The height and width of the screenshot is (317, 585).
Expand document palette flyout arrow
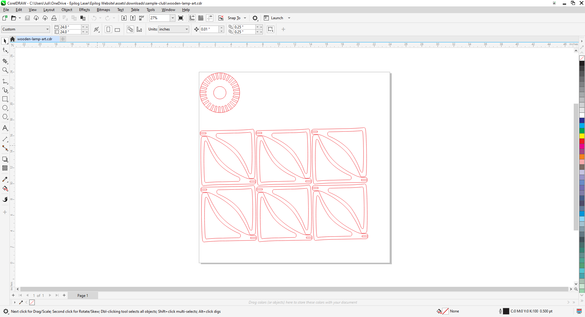pos(15,302)
